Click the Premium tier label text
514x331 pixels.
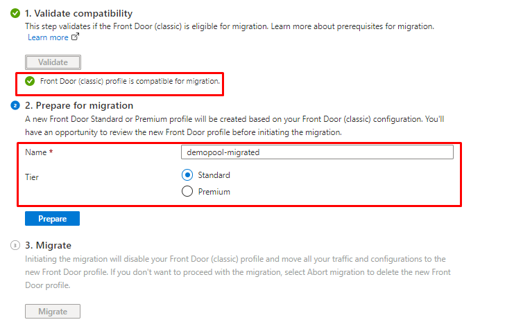pyautogui.click(x=214, y=192)
